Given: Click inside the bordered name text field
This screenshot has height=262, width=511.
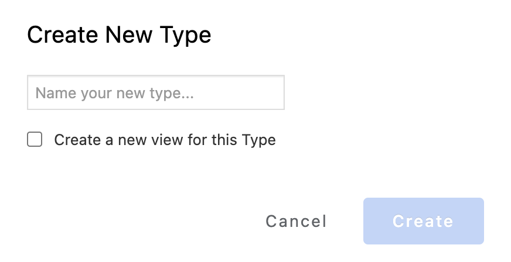Looking at the screenshot, I should (x=155, y=92).
